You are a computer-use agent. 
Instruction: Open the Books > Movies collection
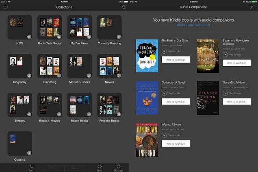[x=50, y=105]
